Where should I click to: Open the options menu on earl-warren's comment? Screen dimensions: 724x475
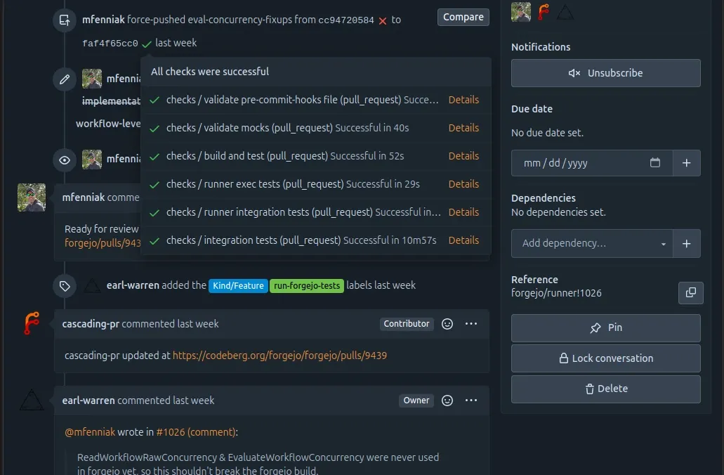pyautogui.click(x=471, y=401)
